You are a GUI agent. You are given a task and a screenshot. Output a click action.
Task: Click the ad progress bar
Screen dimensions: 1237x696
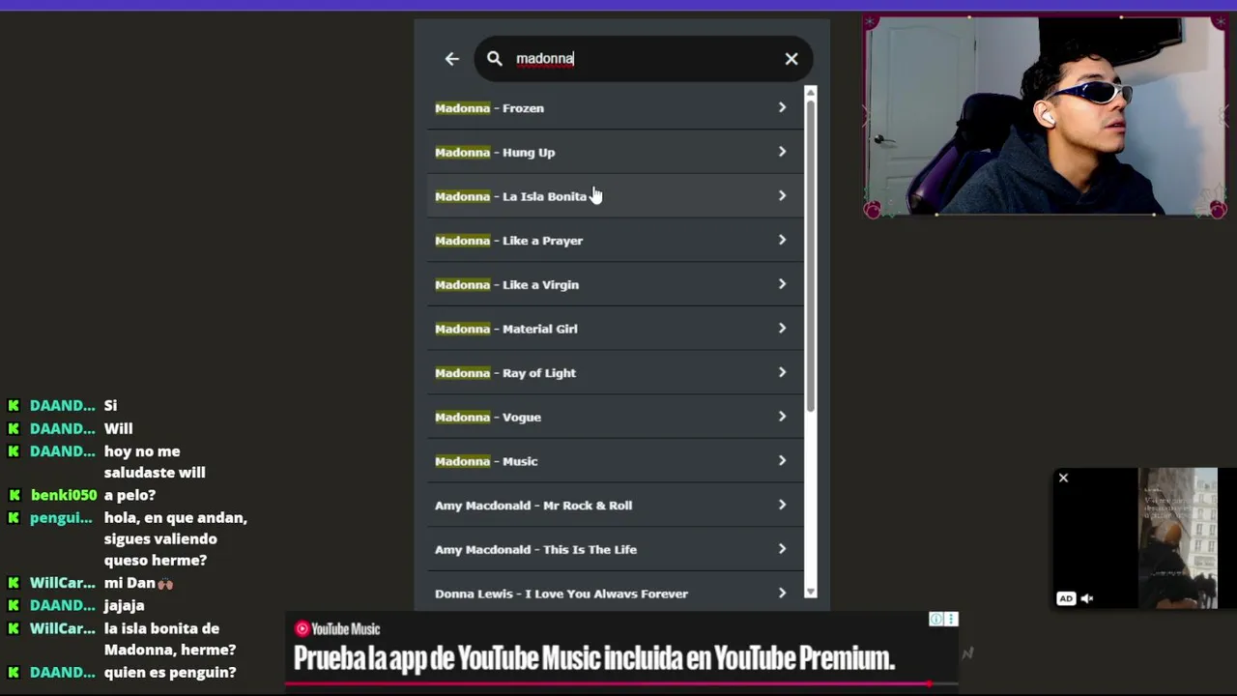[620, 683]
